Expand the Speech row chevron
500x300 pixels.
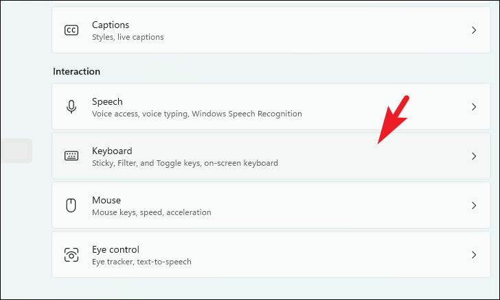474,107
